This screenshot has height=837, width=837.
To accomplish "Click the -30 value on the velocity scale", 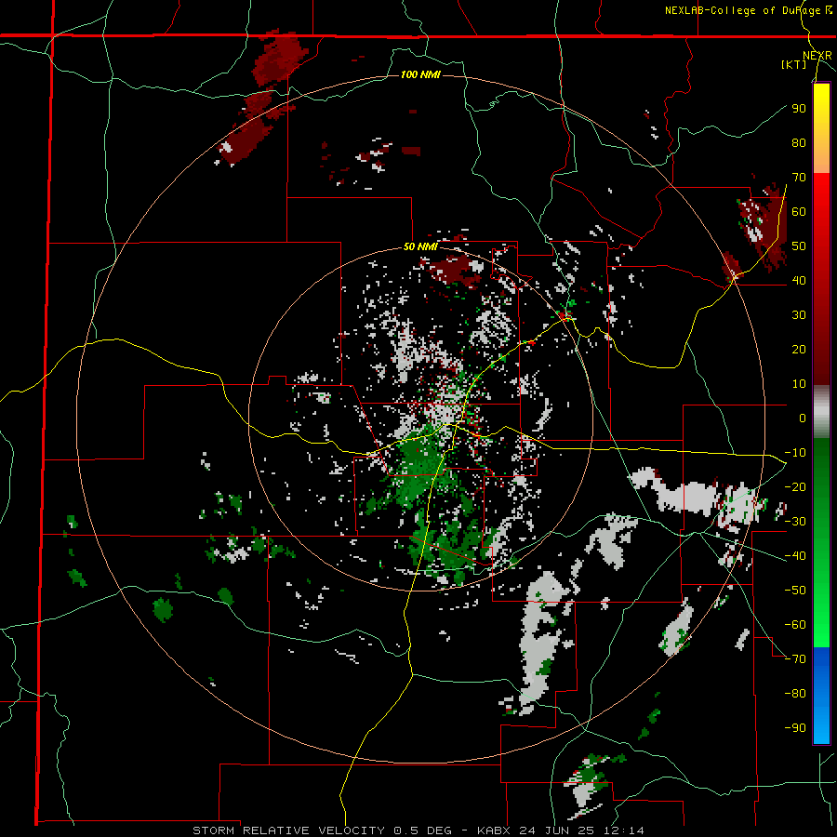I will [795, 522].
